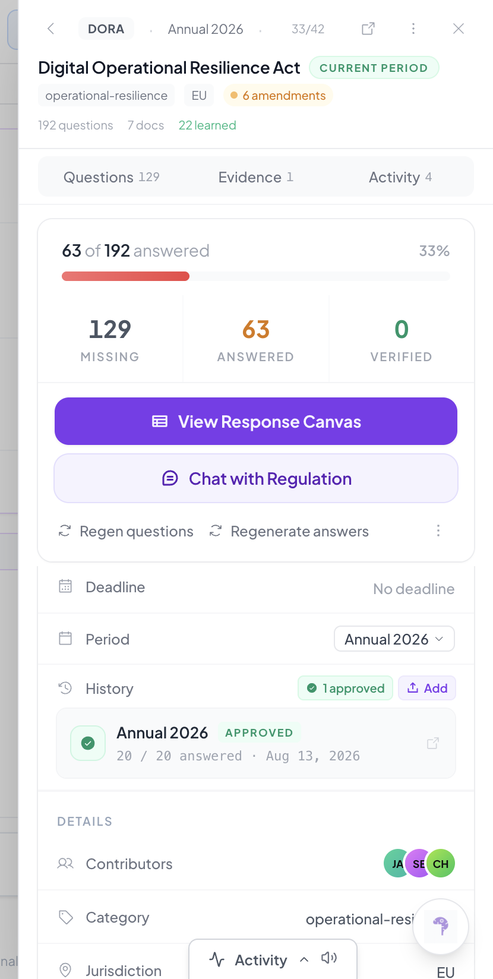
Task: Open more actions next to Regenerate answers
Action: point(438,530)
